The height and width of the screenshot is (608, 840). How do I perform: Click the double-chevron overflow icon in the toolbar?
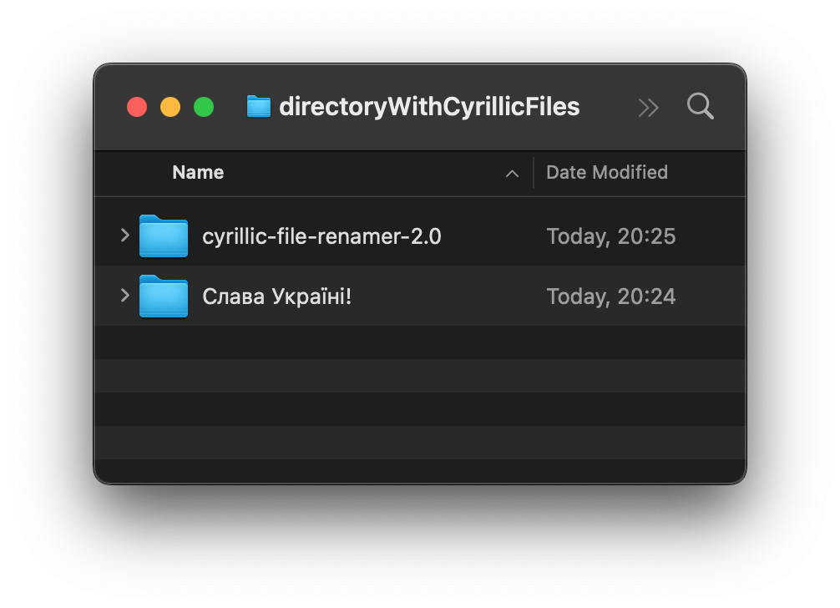click(x=648, y=107)
